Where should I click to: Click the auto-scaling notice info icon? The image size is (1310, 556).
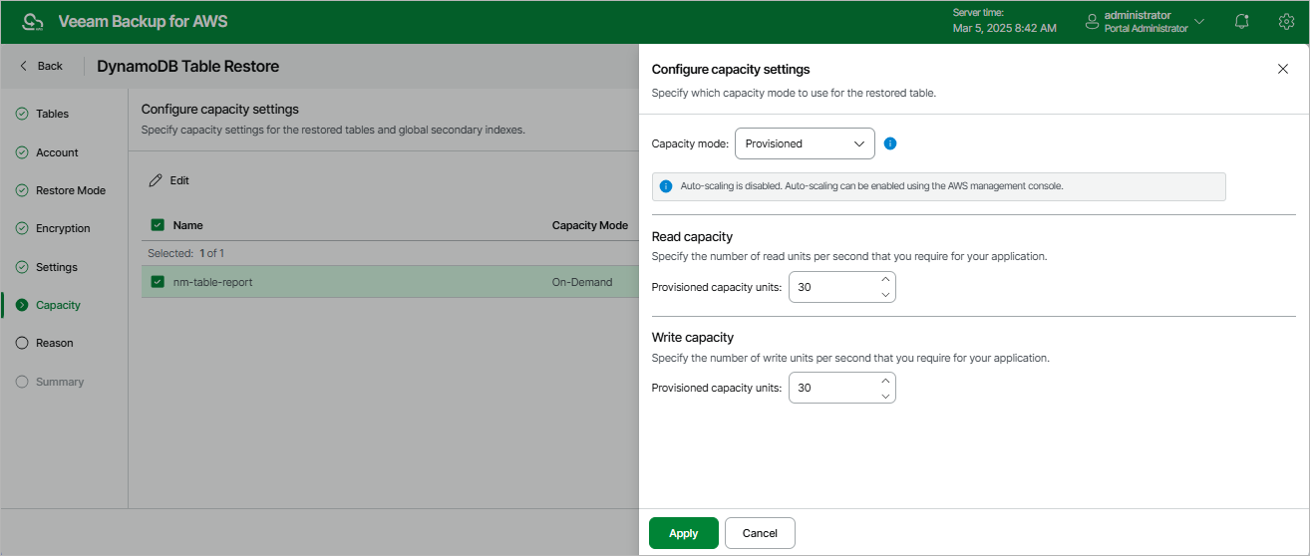click(666, 186)
